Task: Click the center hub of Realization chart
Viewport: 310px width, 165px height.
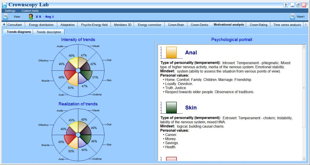Action: (78, 135)
